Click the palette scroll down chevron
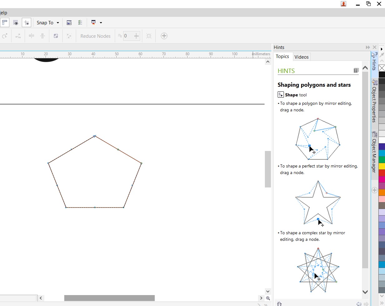 coord(382,296)
